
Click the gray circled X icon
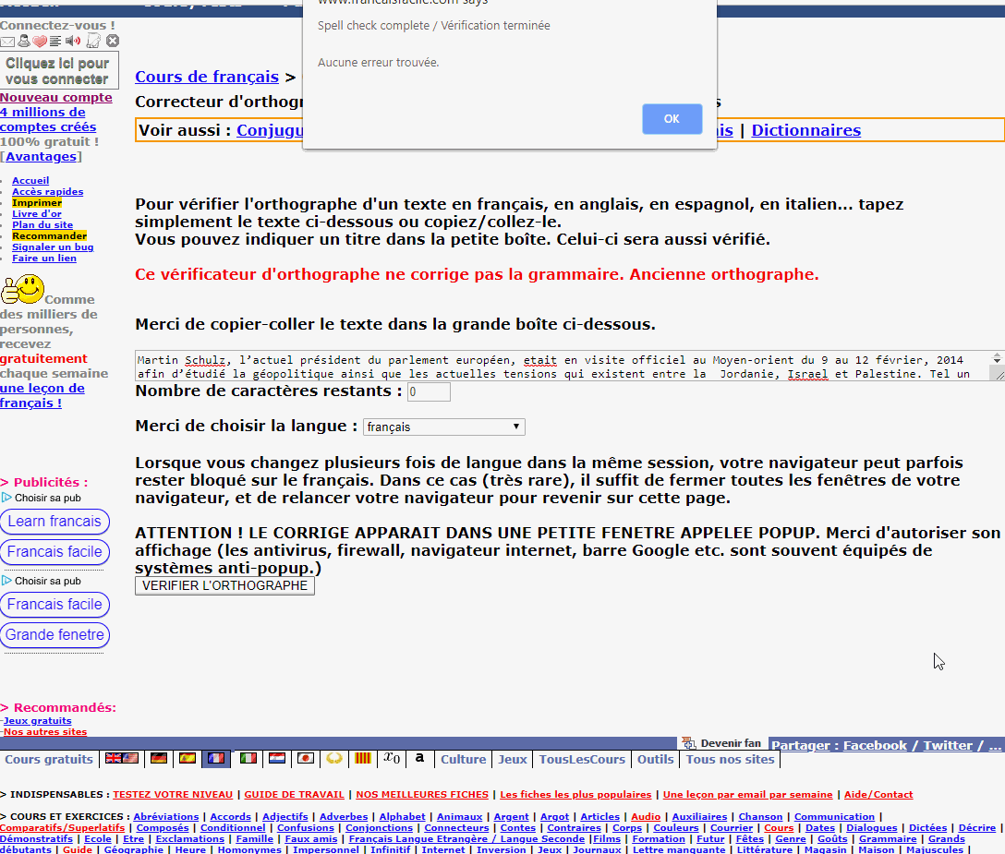coord(113,42)
